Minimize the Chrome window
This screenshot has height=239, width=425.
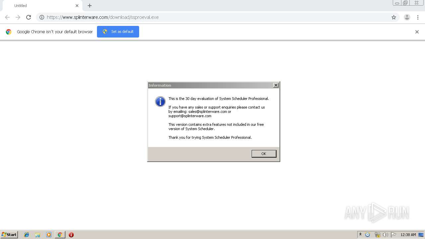click(397, 3)
